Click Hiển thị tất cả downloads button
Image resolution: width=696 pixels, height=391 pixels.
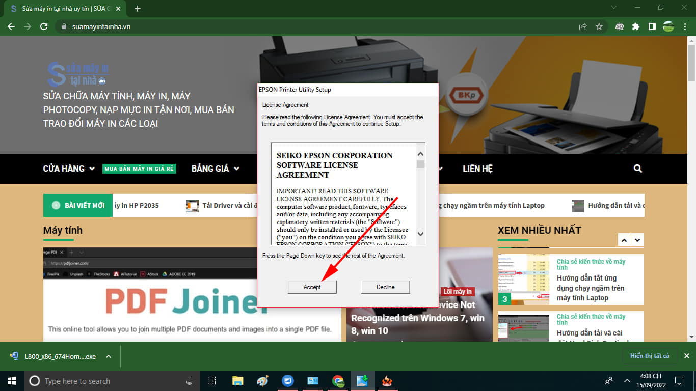pyautogui.click(x=650, y=356)
